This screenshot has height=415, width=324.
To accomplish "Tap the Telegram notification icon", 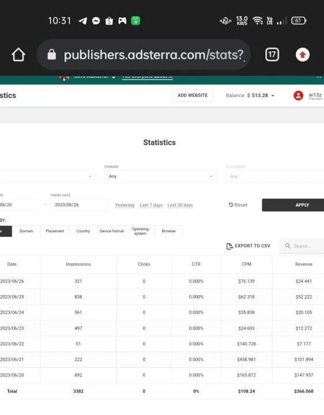I will click(83, 21).
